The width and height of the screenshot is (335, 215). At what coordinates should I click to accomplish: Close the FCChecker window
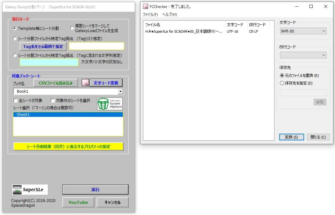pos(326,7)
